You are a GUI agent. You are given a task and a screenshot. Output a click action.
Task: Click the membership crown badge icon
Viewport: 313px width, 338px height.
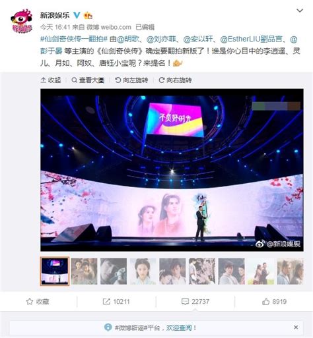click(88, 15)
